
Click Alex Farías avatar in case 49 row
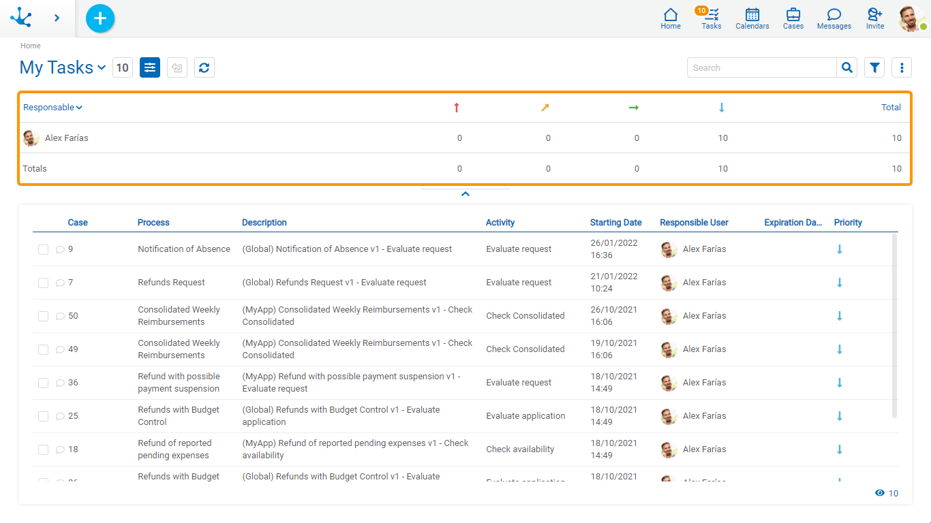click(x=669, y=349)
